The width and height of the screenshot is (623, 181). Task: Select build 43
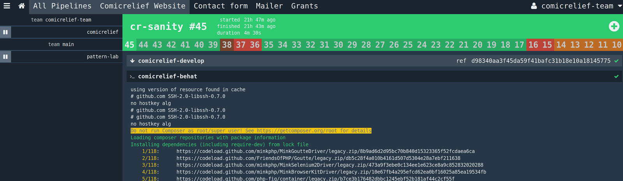click(x=157, y=45)
